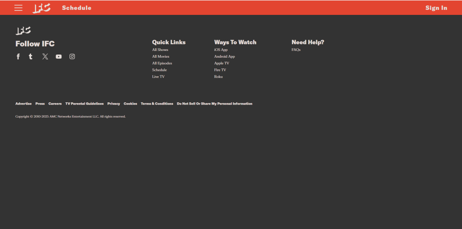Open the Press footer link
This screenshot has width=462, height=229.
point(40,104)
